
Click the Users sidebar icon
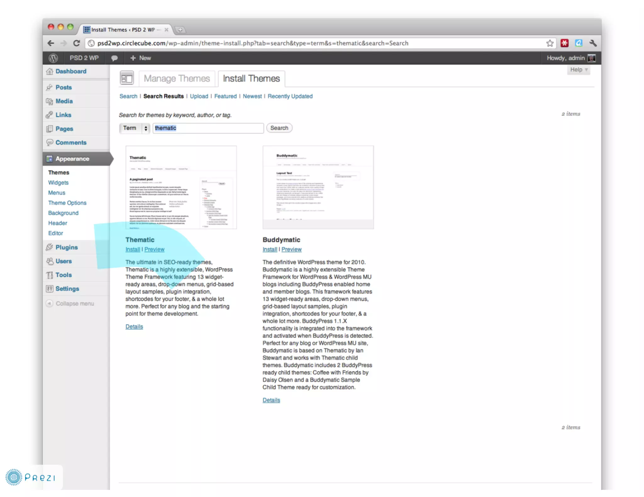pos(49,261)
